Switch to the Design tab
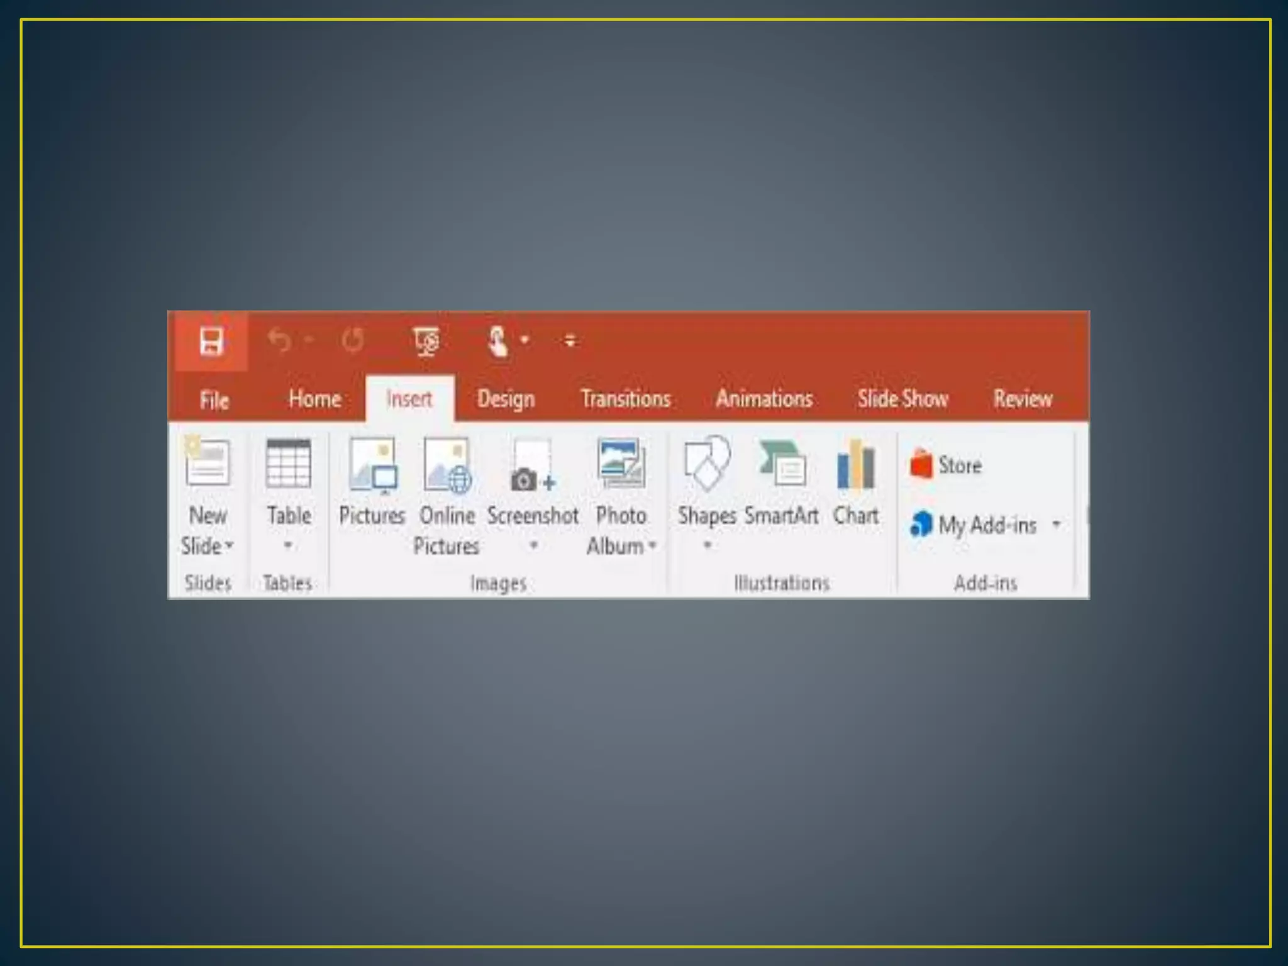 [506, 399]
